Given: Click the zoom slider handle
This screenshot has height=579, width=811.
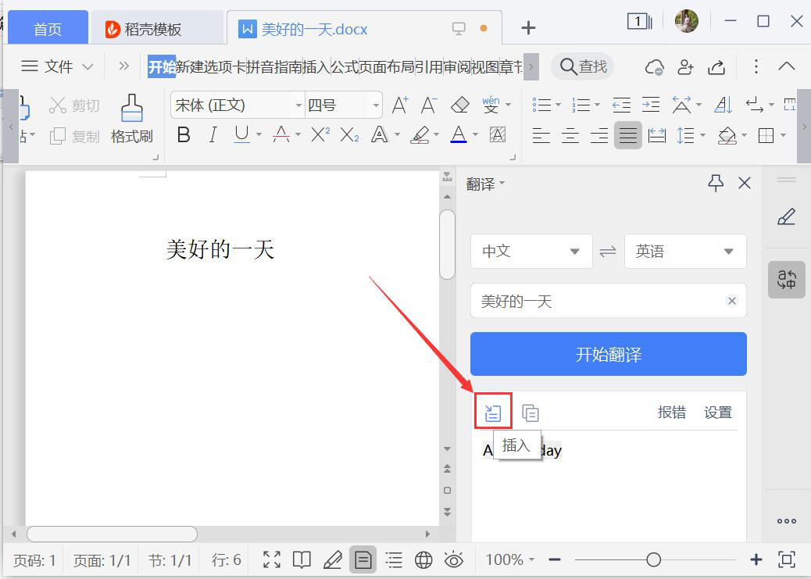Looking at the screenshot, I should click(653, 559).
